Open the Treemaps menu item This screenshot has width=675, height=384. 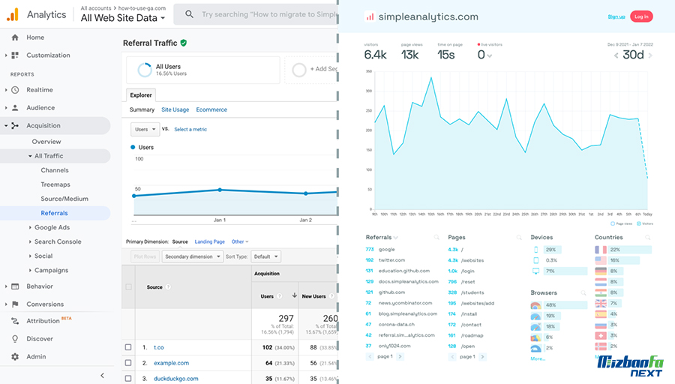(55, 184)
